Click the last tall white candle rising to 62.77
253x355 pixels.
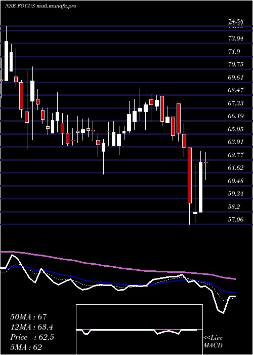200,188
